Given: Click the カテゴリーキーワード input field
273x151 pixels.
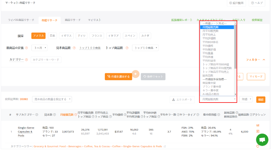Looking at the screenshot, I should pyautogui.click(x=46, y=60).
